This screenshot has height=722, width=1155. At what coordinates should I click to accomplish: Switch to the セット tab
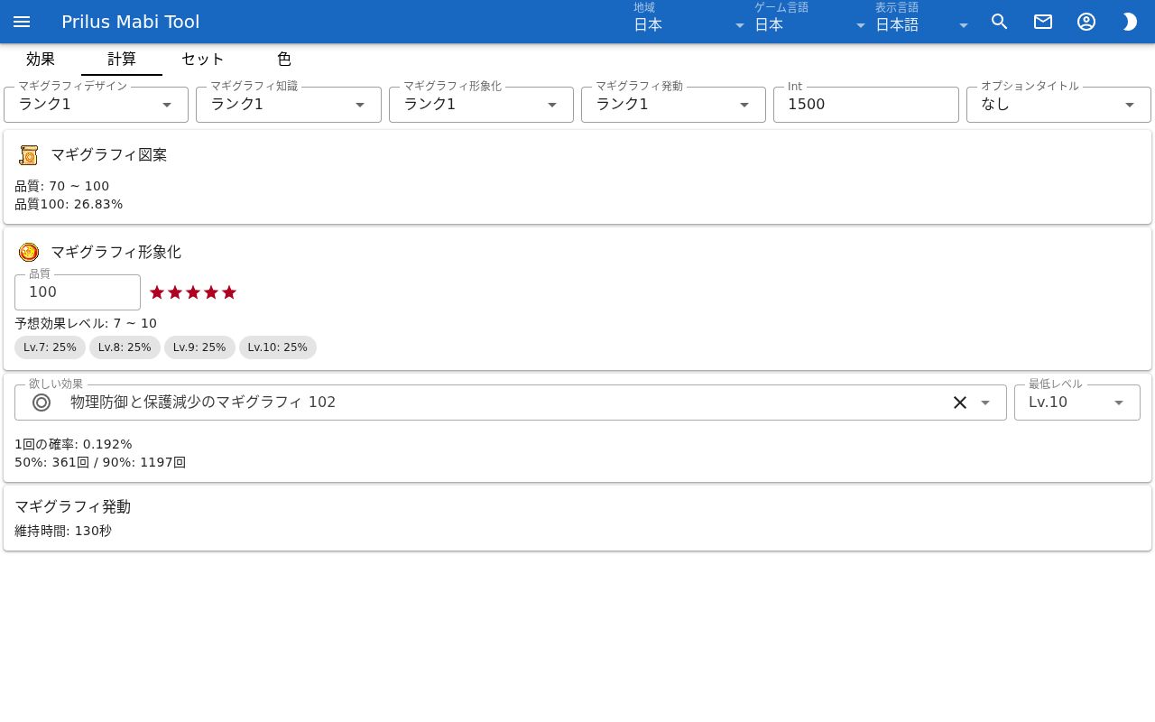[203, 60]
